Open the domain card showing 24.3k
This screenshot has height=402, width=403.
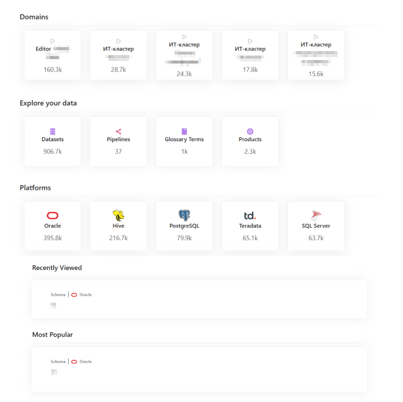click(184, 55)
